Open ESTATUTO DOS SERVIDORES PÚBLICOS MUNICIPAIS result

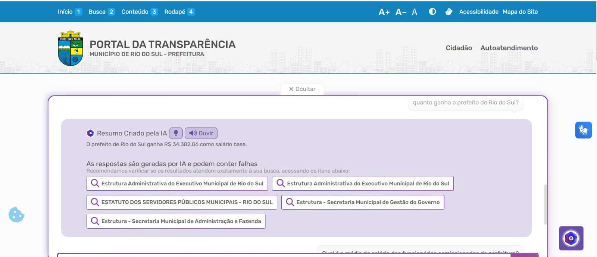point(182,202)
